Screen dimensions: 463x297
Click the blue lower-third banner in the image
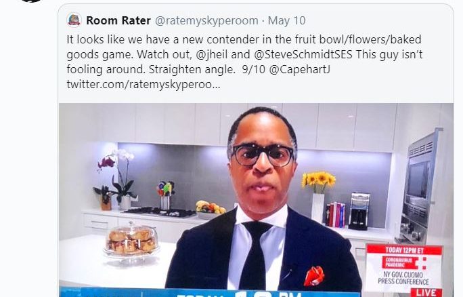pos(210,292)
